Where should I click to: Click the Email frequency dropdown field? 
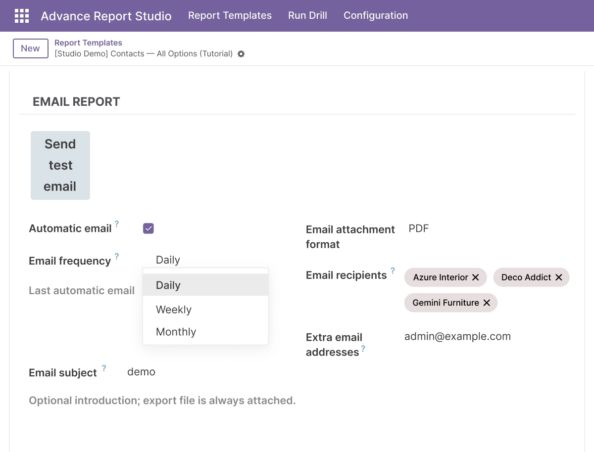click(x=205, y=260)
